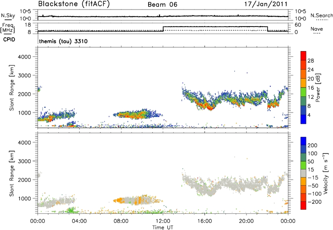Click the orange velocity echo patch near 08:00
Viewport: 333px width, 230px height.
click(120, 200)
